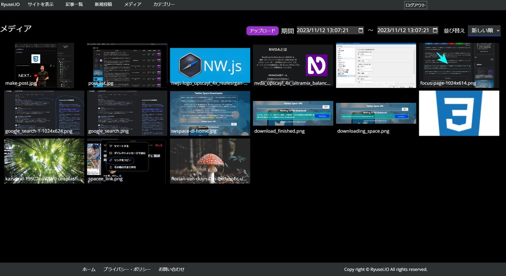Go to 新規投稿 in the navigation
This screenshot has width=506, height=276.
tap(103, 4)
